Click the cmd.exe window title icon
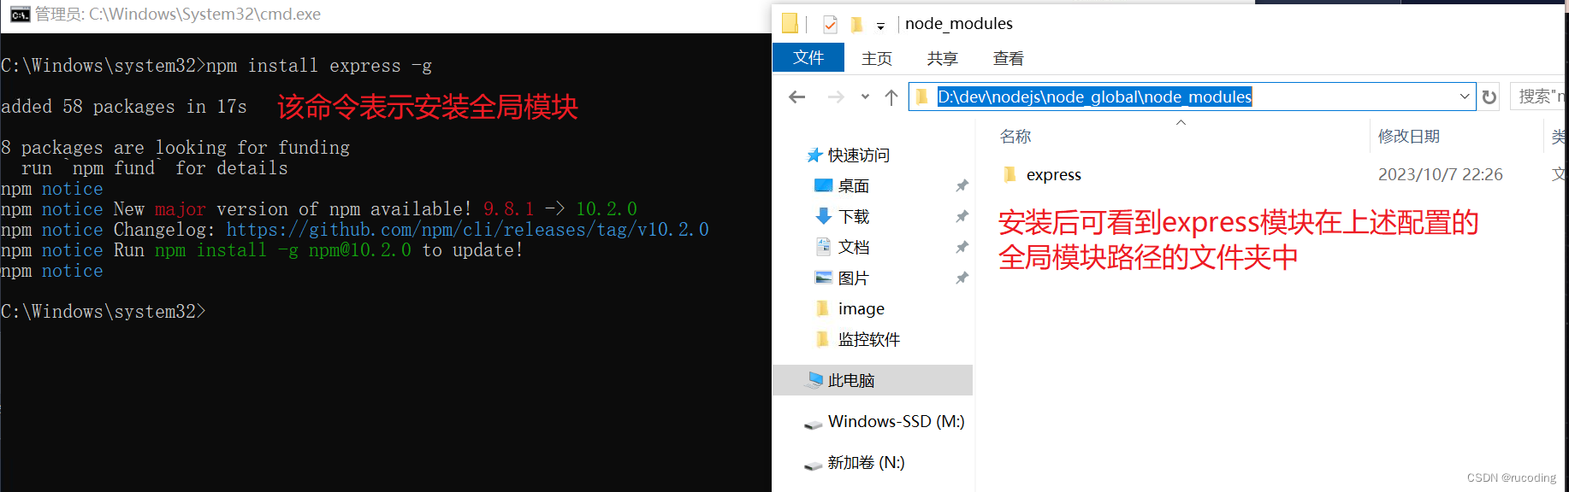This screenshot has height=492, width=1569. click(x=20, y=15)
